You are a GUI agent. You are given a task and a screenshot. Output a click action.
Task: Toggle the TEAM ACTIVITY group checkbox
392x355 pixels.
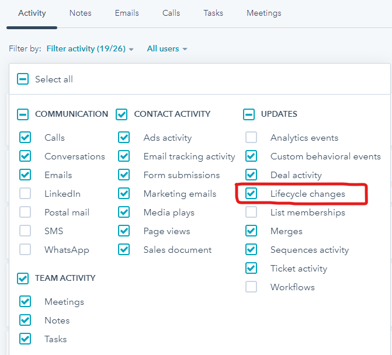pos(23,279)
